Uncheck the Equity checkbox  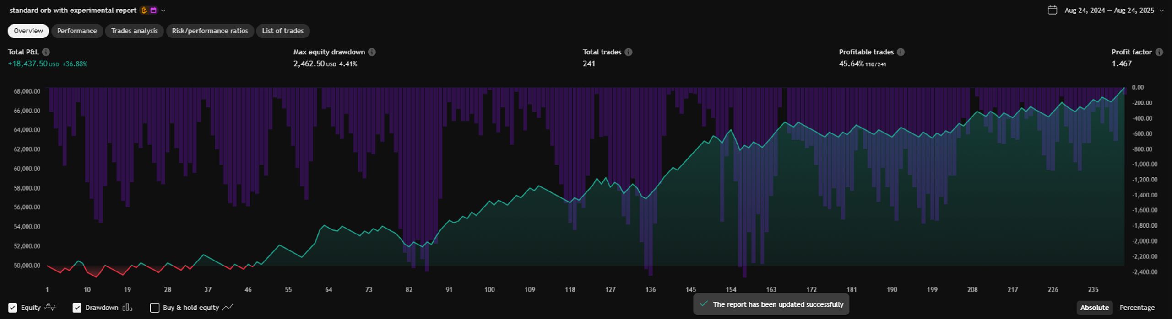[x=13, y=308]
